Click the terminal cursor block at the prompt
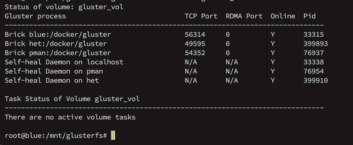Viewport: 353px width, 145px height. [113, 135]
